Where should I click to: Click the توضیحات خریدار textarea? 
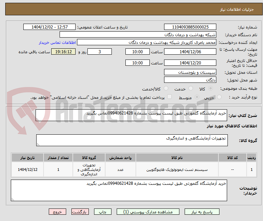[x=119, y=190]
